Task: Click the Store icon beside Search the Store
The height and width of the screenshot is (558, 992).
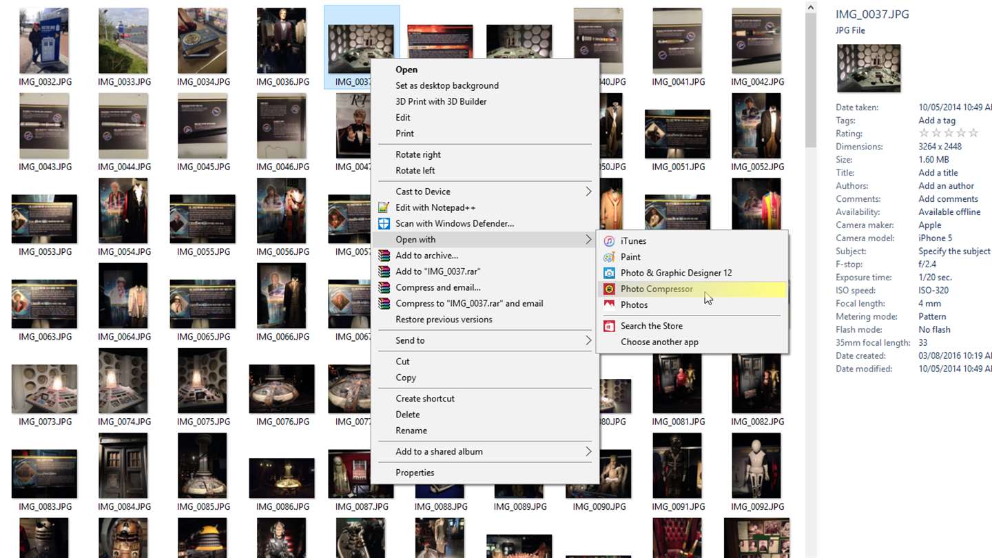Action: click(609, 326)
